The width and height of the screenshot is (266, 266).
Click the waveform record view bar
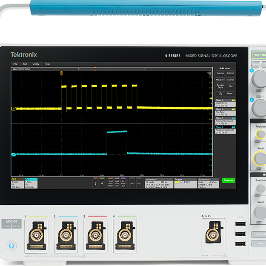click(x=112, y=69)
